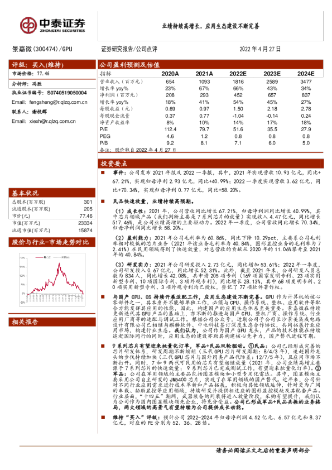This screenshot has width=332, height=470.
Task: Click the (2) 盈利能力 paragraph heading
Action: coord(135,238)
